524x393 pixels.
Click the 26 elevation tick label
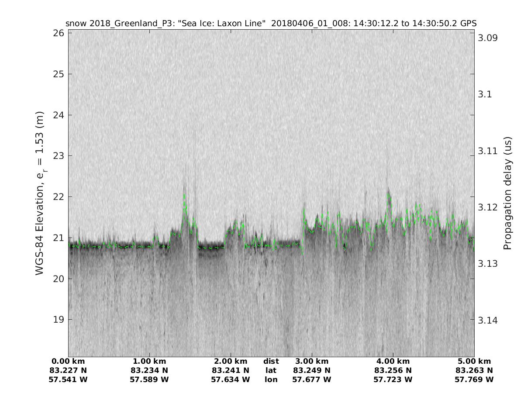pos(59,33)
